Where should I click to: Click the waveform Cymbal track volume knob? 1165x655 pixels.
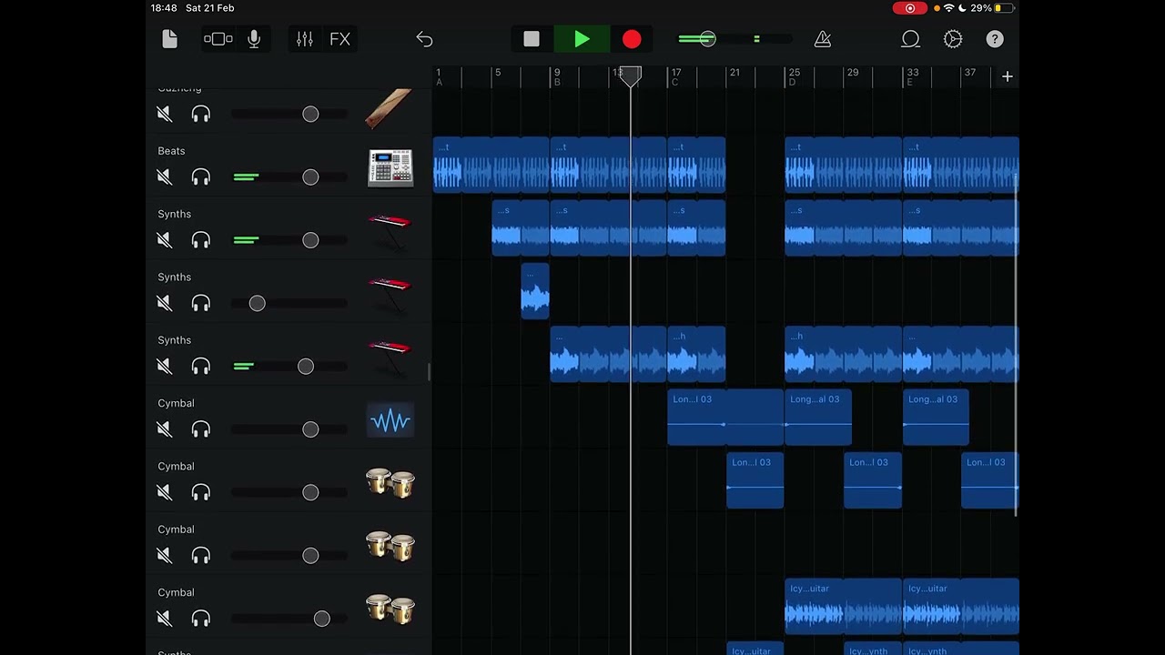pyautogui.click(x=310, y=429)
